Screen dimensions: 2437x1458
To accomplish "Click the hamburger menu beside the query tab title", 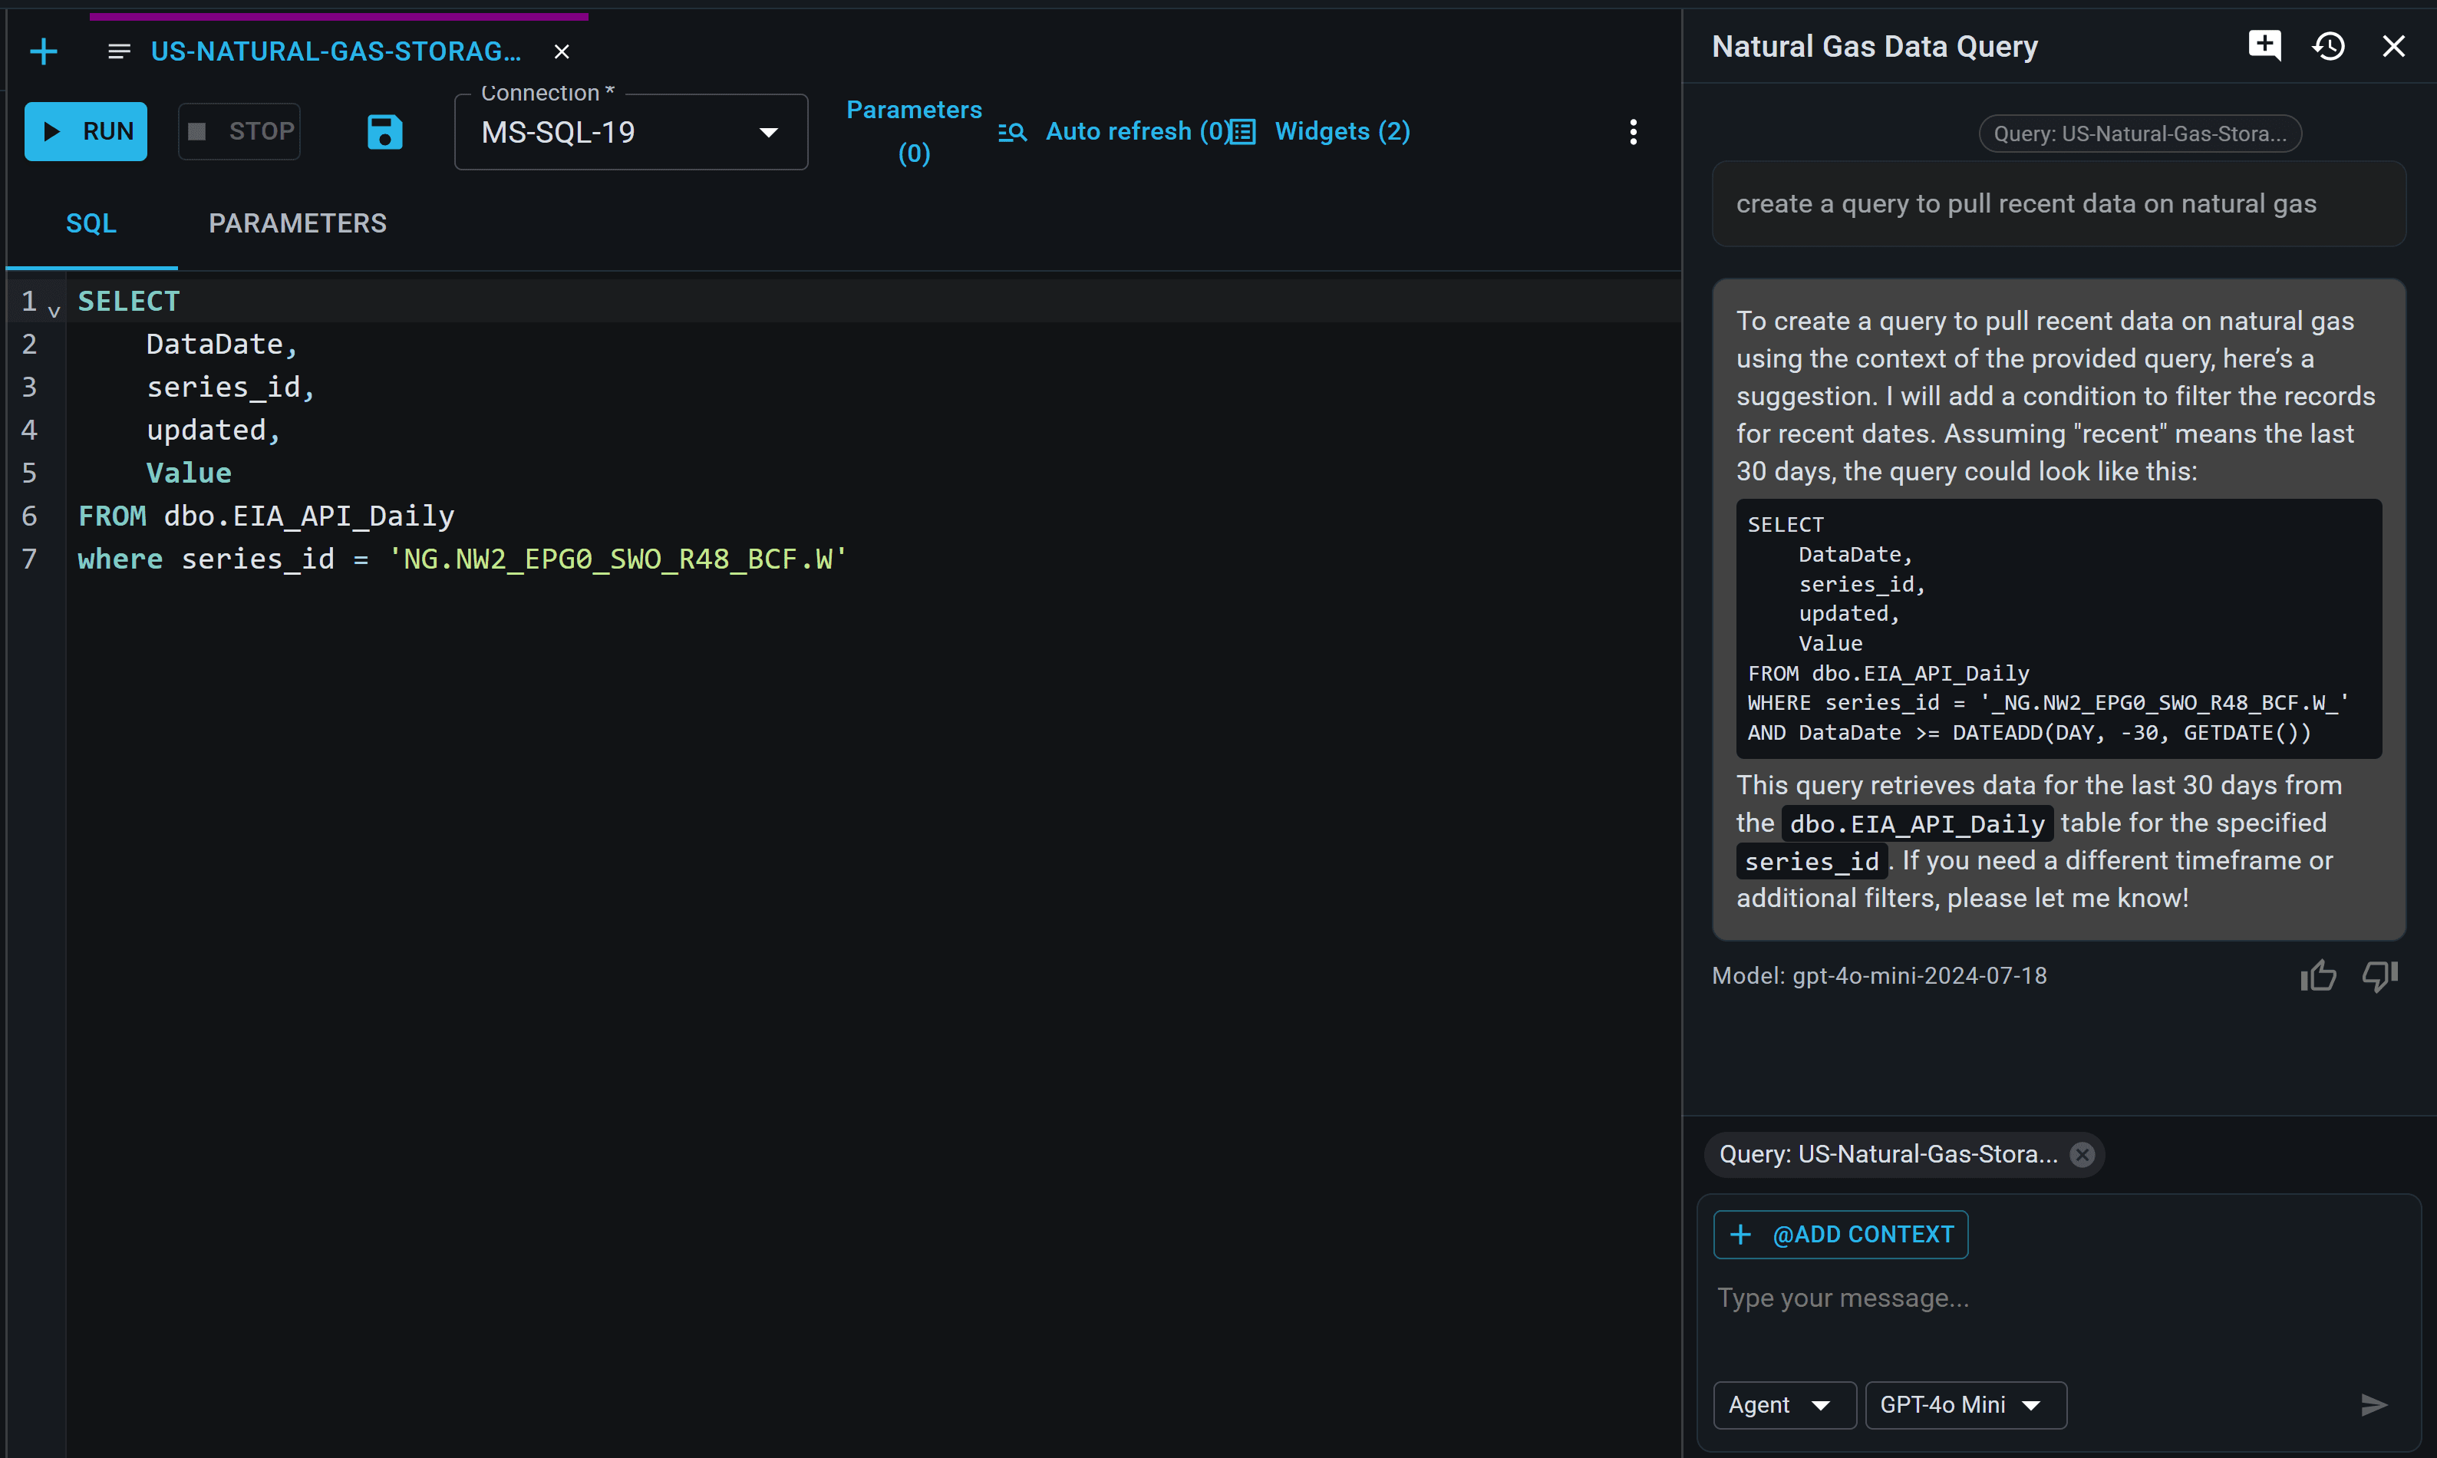I will [118, 51].
